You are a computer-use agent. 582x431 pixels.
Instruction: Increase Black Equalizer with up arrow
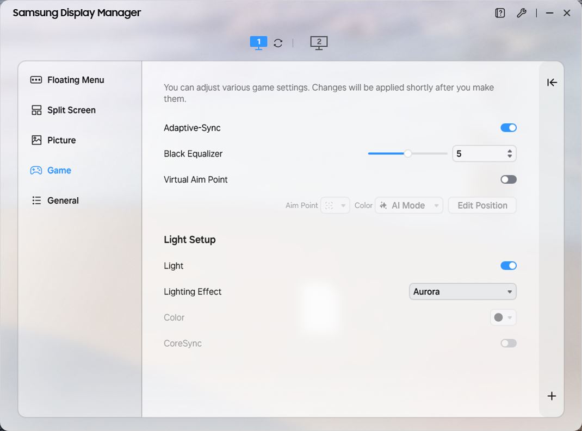(x=510, y=151)
